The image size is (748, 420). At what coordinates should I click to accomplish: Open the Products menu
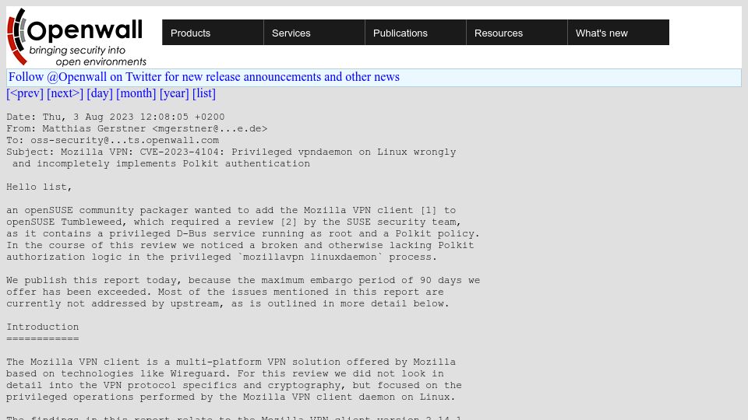[213, 33]
